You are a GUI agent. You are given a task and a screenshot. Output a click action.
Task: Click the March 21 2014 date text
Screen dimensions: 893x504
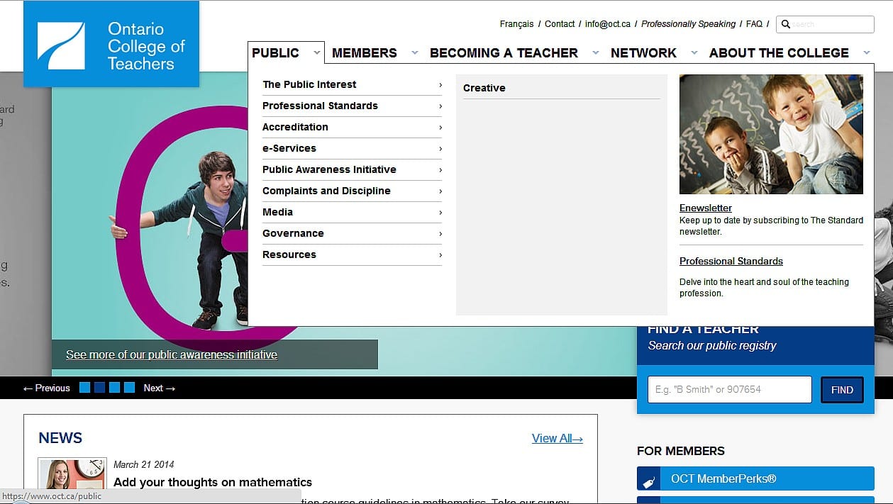tap(144, 464)
